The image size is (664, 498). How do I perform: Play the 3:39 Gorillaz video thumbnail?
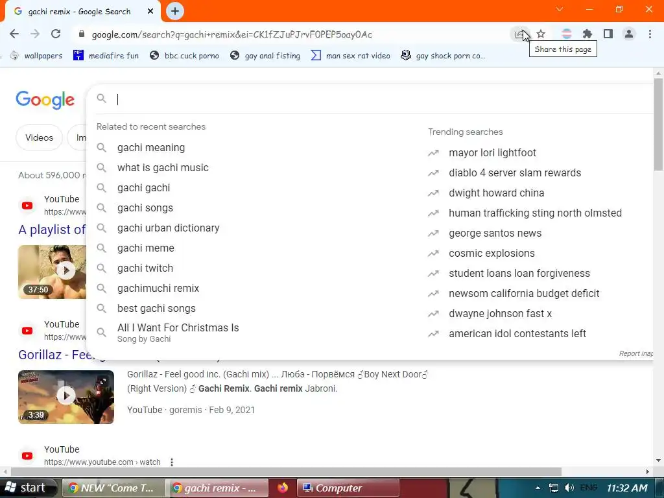66,397
